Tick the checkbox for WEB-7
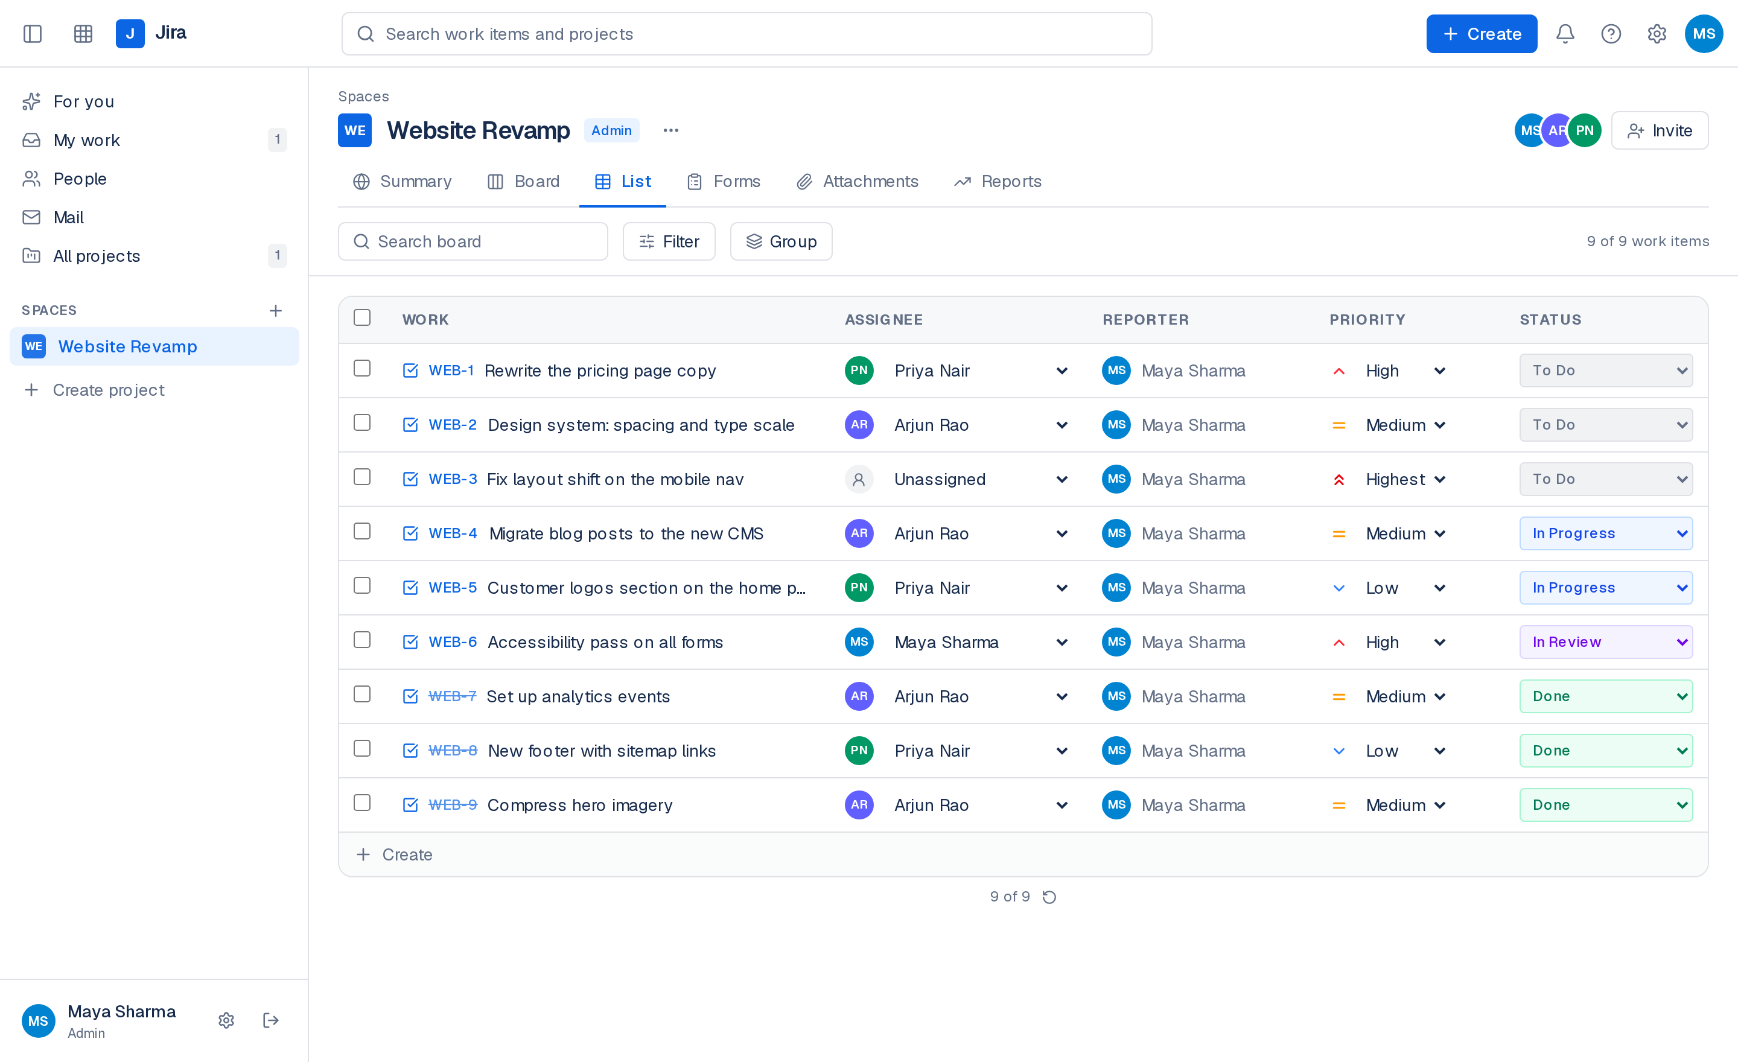The width and height of the screenshot is (1738, 1062). point(362,695)
